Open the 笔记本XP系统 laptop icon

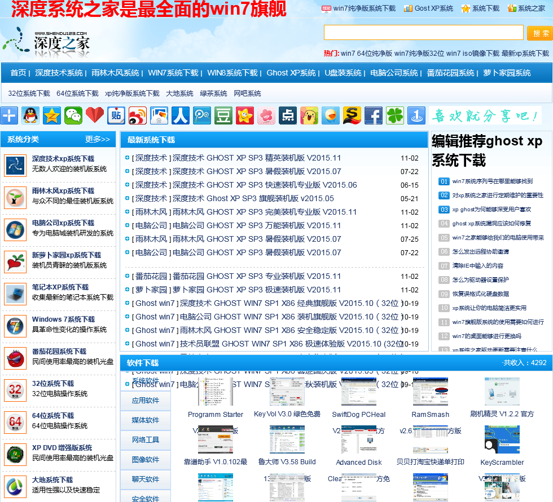click(x=15, y=294)
